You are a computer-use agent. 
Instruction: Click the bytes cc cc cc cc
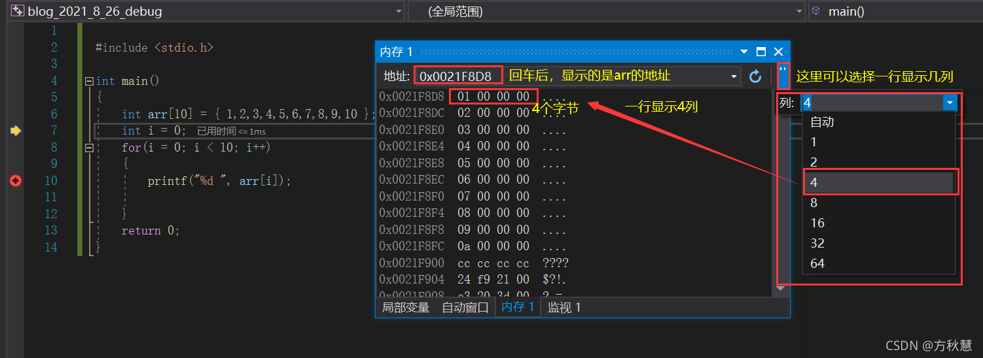tap(493, 263)
